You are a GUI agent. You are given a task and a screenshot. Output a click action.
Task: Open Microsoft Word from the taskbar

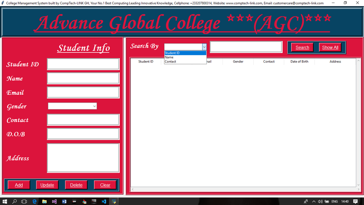pos(64,201)
